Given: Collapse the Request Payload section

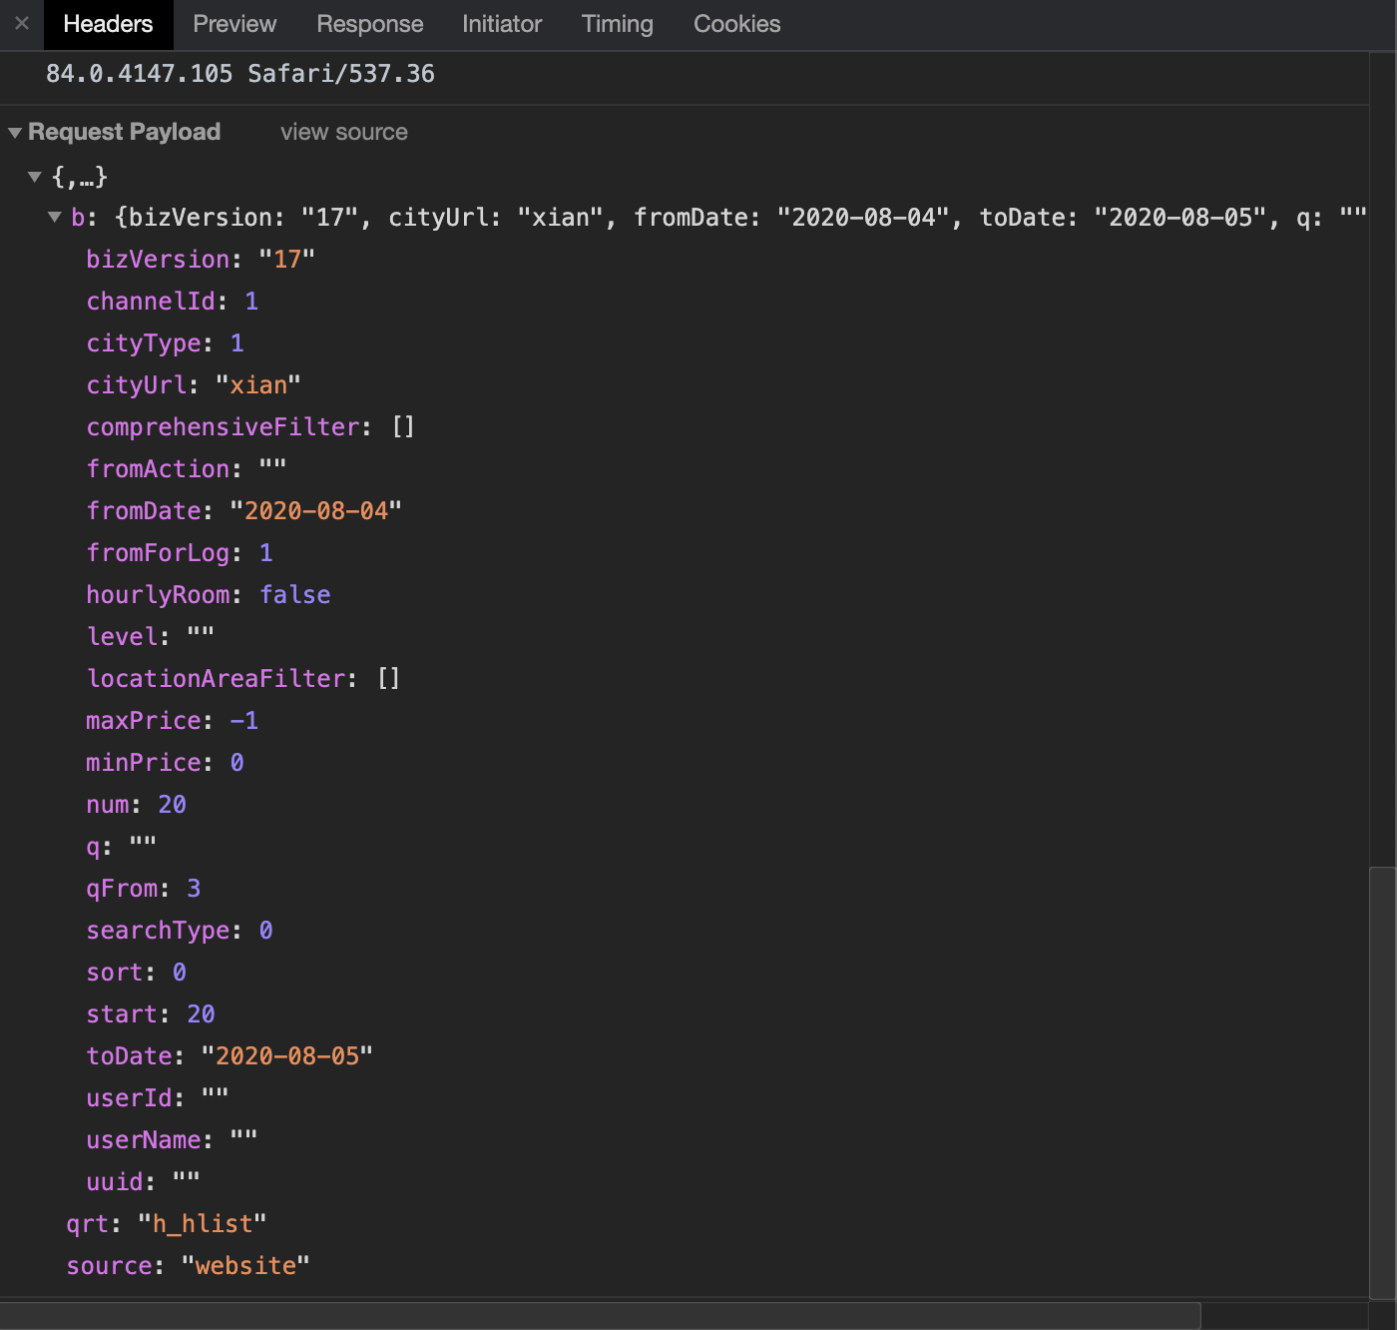Looking at the screenshot, I should (x=15, y=133).
